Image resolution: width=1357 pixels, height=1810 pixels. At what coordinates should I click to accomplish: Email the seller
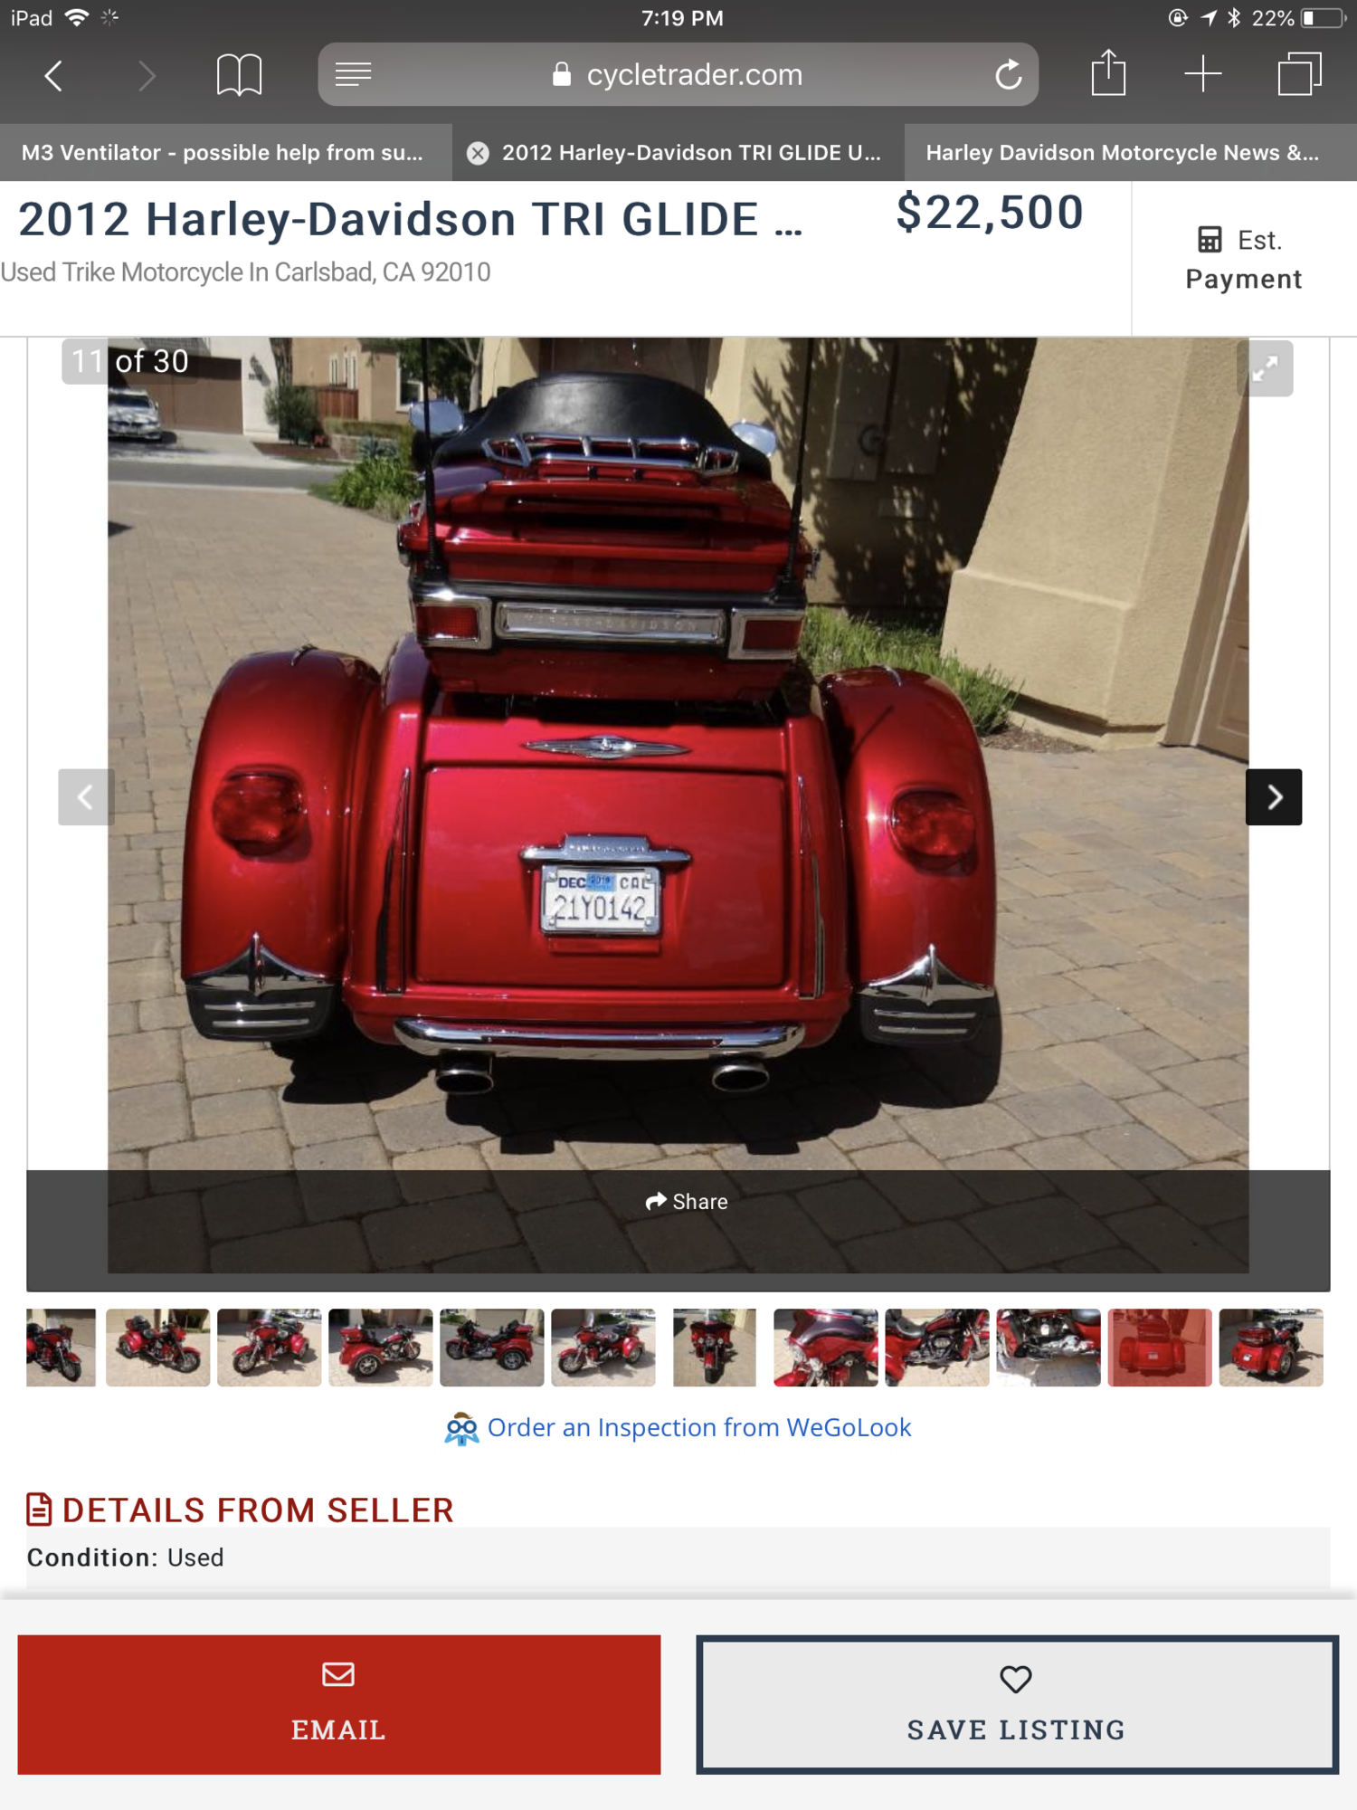[x=339, y=1704]
